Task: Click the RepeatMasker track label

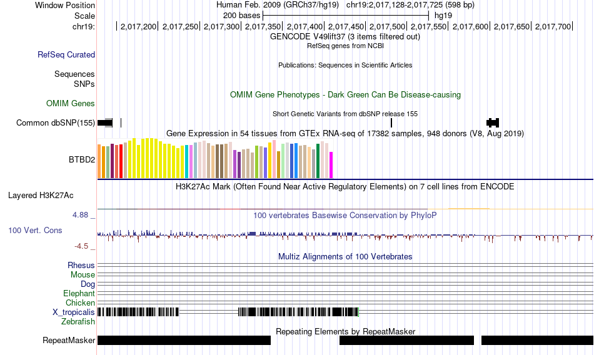Action: click(x=69, y=340)
